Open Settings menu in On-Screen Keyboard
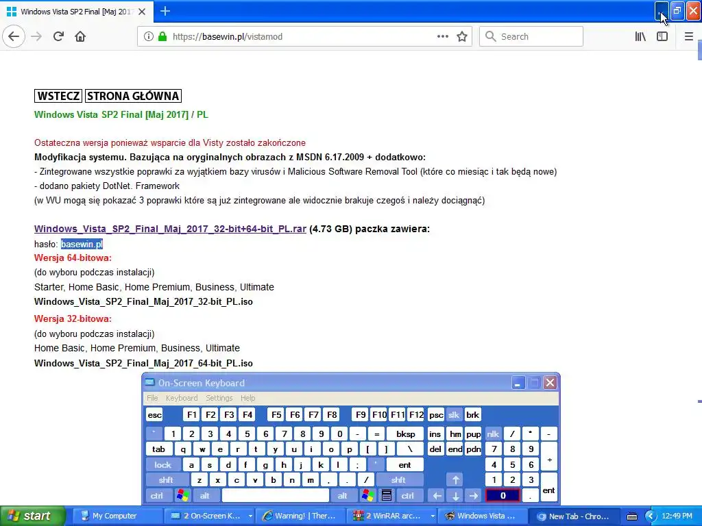The image size is (702, 526). pyautogui.click(x=219, y=398)
